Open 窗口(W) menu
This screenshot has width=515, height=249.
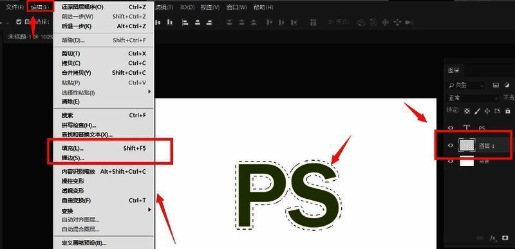pyautogui.click(x=236, y=7)
